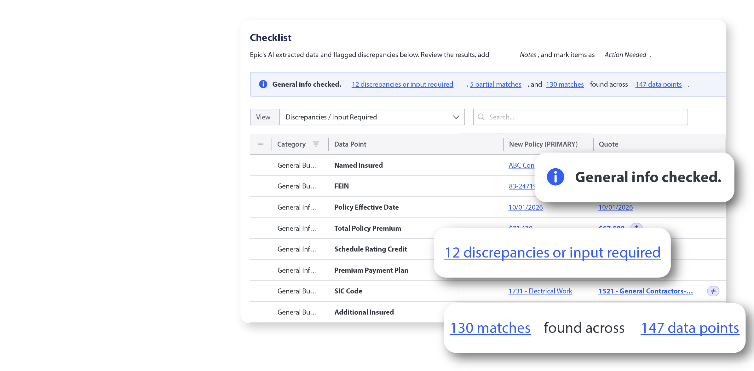Click the collapse-all dash in table header

pyautogui.click(x=261, y=144)
